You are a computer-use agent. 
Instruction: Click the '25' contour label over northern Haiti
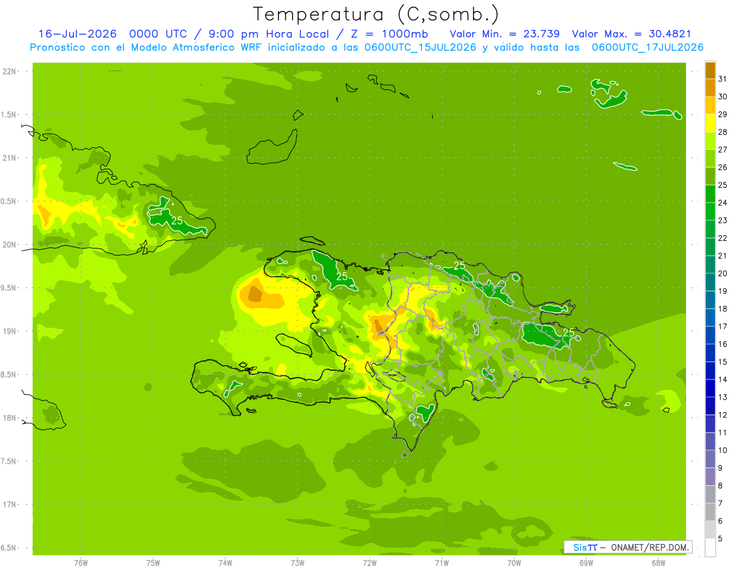(342, 277)
